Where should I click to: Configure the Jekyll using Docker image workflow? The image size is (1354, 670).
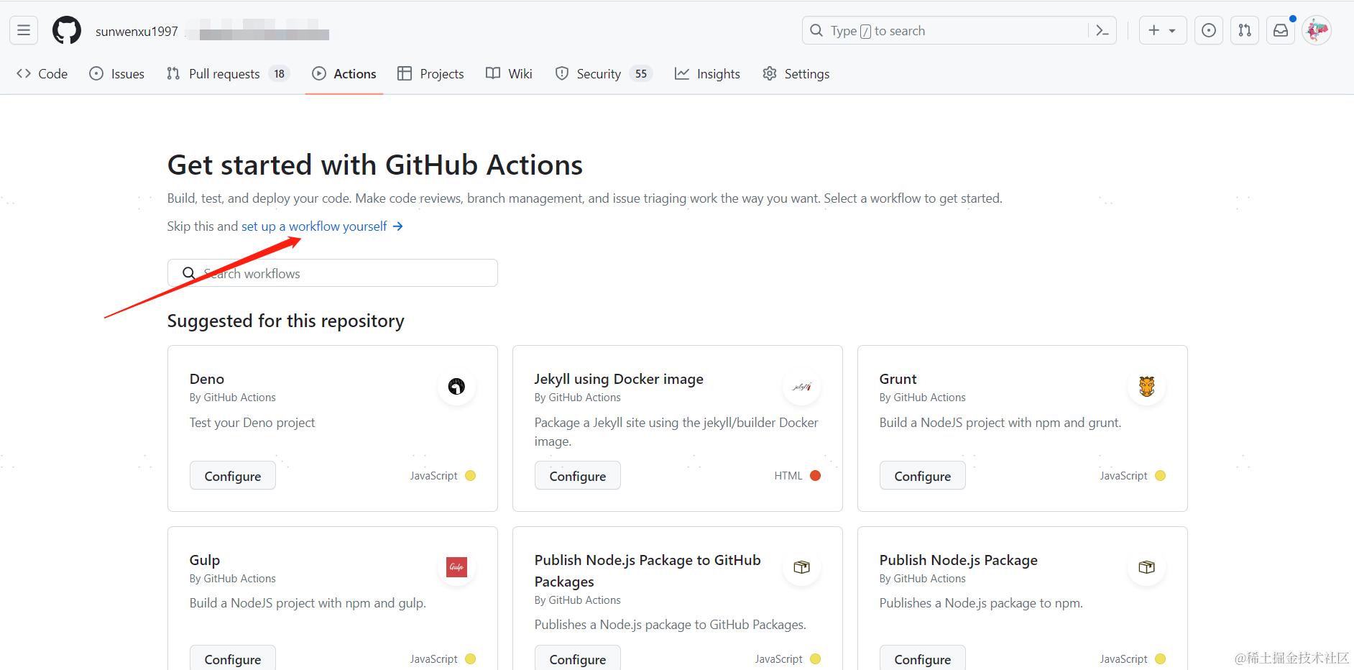click(x=578, y=476)
